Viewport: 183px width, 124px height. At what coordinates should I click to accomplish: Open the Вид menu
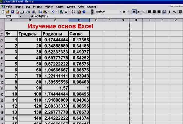point(28,7)
